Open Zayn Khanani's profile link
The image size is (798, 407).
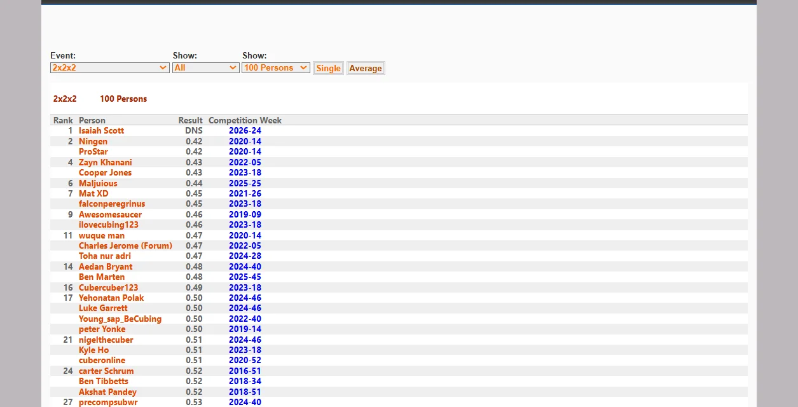click(x=106, y=162)
